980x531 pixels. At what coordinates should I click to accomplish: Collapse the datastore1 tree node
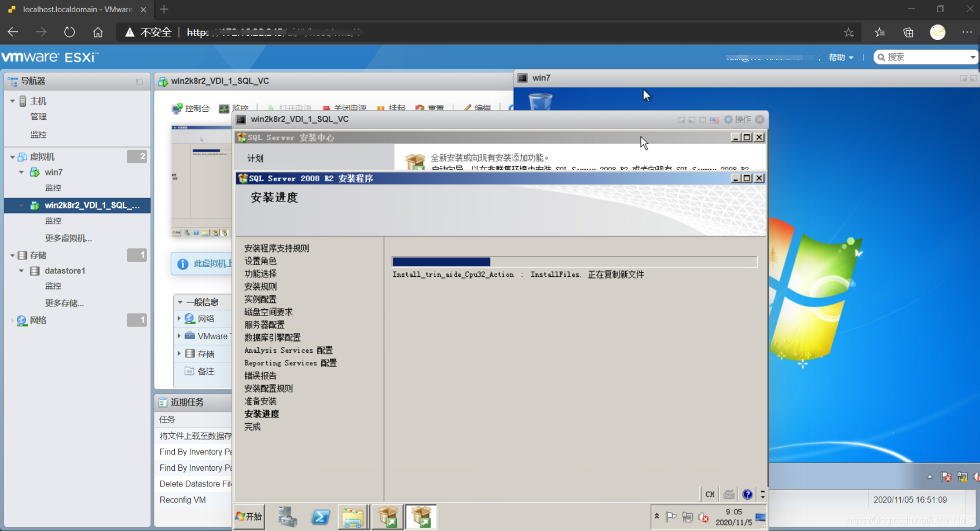tap(21, 270)
